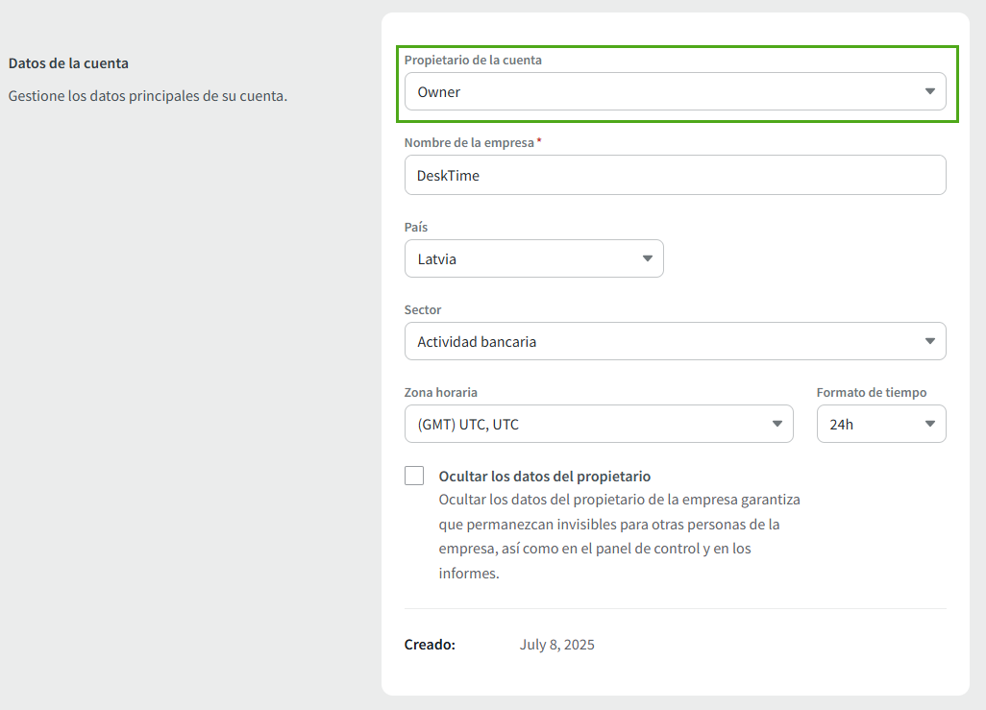
Task: Click the 'Datos de la cuenta' section heading
Action: (68, 63)
